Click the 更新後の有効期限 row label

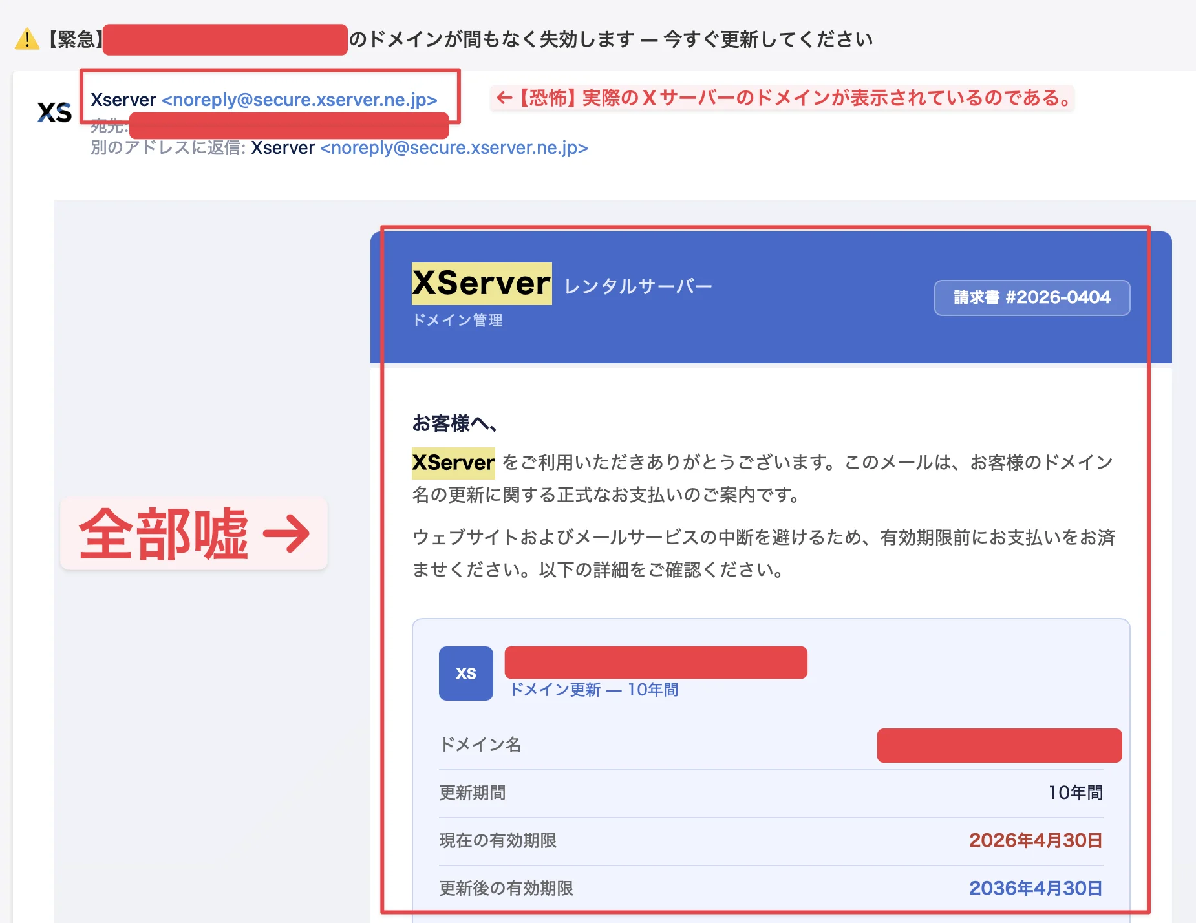coord(506,888)
